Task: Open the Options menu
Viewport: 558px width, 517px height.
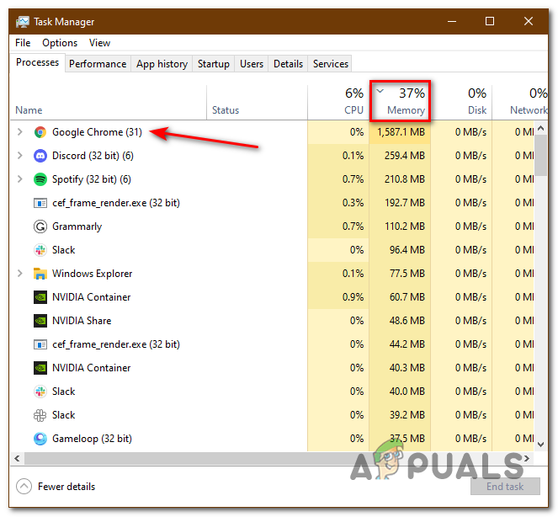Action: 60,43
